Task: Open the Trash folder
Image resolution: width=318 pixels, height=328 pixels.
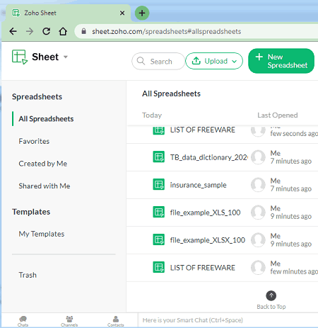Action: [x=28, y=275]
